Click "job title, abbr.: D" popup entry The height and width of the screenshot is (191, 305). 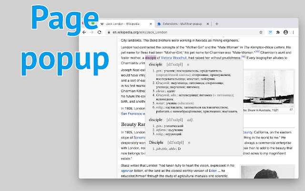pos(168,149)
